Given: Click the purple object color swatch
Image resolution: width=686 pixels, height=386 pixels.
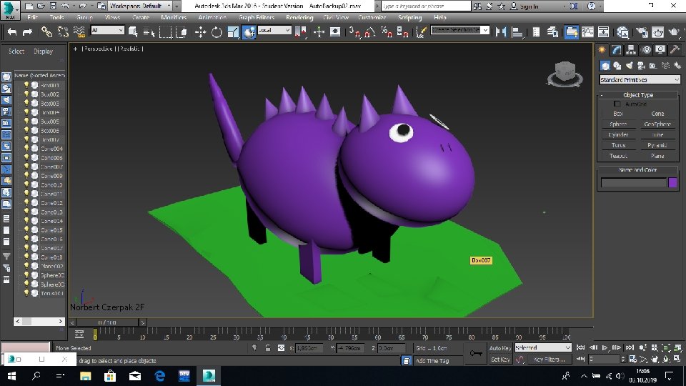Looking at the screenshot, I should (672, 183).
